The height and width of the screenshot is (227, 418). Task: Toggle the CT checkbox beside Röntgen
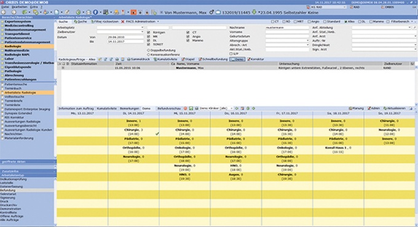[188, 32]
